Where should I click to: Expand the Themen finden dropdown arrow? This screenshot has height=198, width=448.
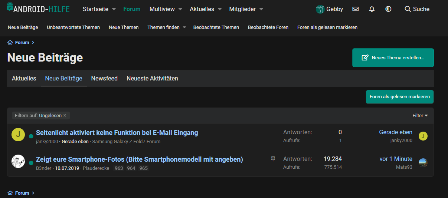point(184,27)
